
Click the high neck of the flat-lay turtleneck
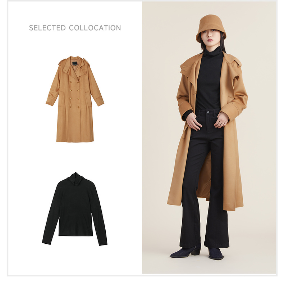(x=75, y=177)
